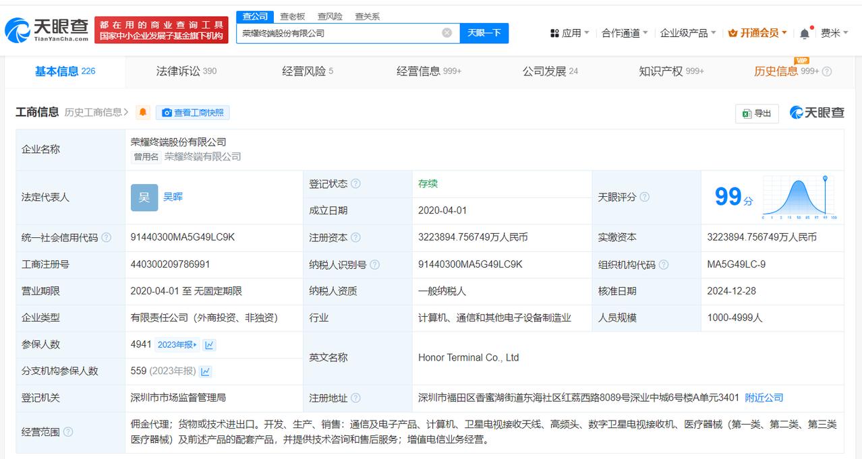This screenshot has height=459, width=862.
Task: Expand the 2023年报 year selector
Action: click(x=177, y=345)
